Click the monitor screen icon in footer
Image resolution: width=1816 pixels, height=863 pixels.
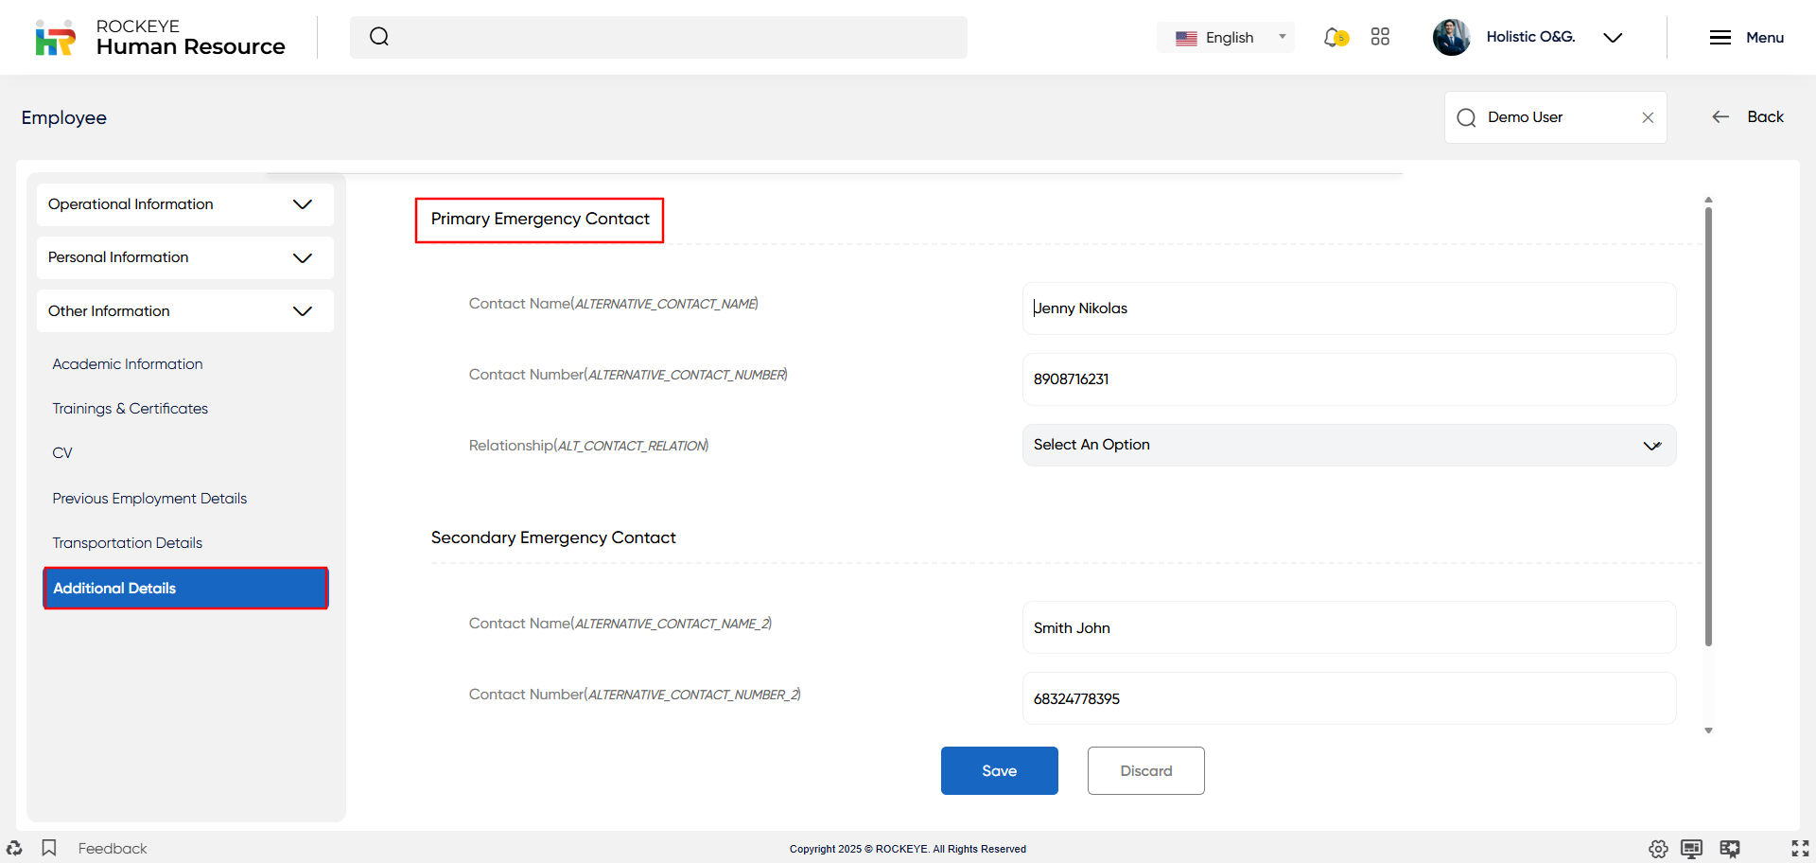pos(1691,849)
